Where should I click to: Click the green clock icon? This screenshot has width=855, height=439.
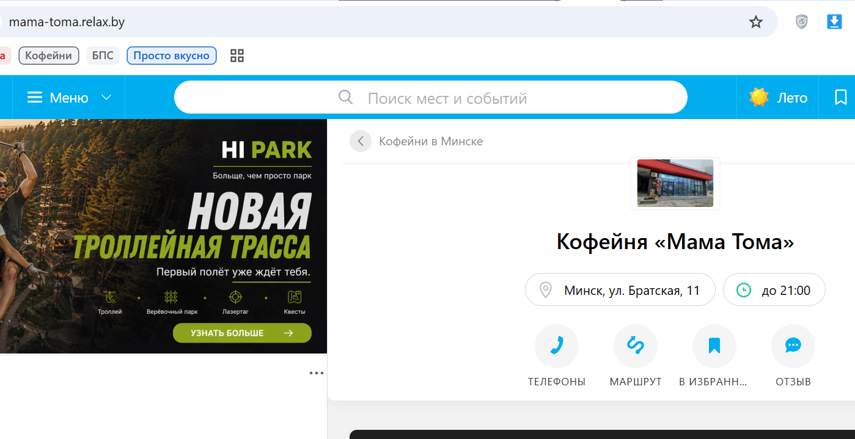(744, 290)
